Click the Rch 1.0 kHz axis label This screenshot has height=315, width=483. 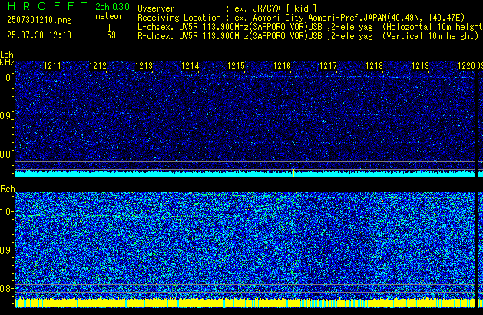(6, 212)
